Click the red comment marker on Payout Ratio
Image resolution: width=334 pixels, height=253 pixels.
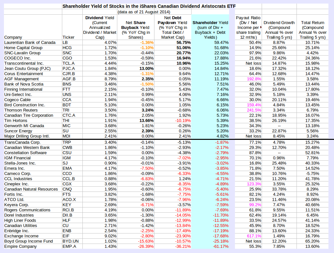pos(261,27)
